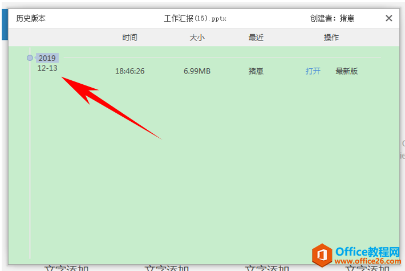Click the 最新版 label in the version row
405x271 pixels.
(x=347, y=71)
